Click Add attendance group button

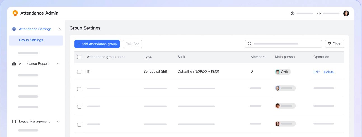[x=97, y=44]
